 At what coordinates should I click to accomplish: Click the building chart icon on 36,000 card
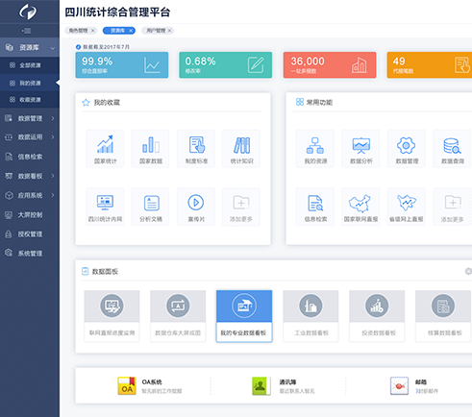360,65
